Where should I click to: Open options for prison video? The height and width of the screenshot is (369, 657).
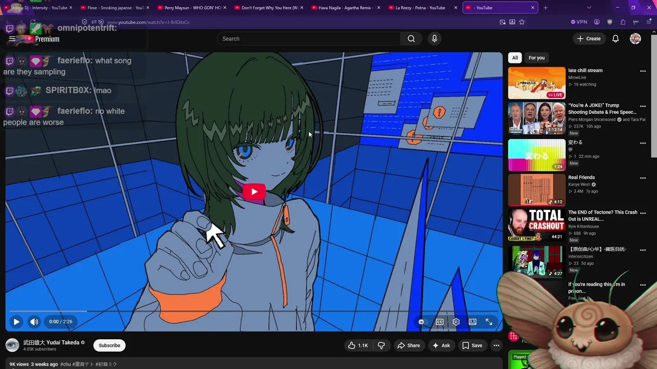click(643, 285)
